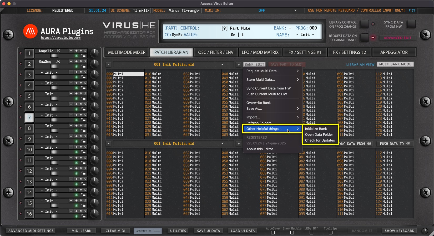434x236 pixels.
Task: Switch to the OSC / Filter / Env tab
Action: pyautogui.click(x=216, y=52)
